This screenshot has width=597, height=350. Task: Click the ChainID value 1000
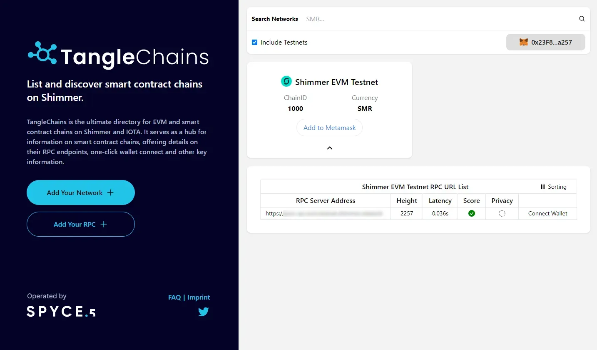pyautogui.click(x=296, y=108)
